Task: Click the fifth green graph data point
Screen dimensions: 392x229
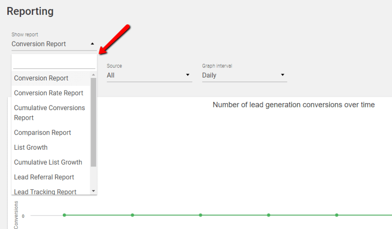Action: pos(337,215)
